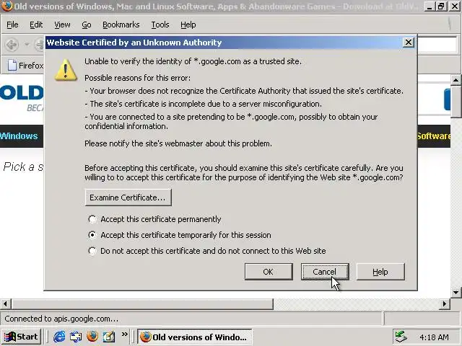462x346 pixels.
Task: Open the Tools menu
Action: [160, 25]
